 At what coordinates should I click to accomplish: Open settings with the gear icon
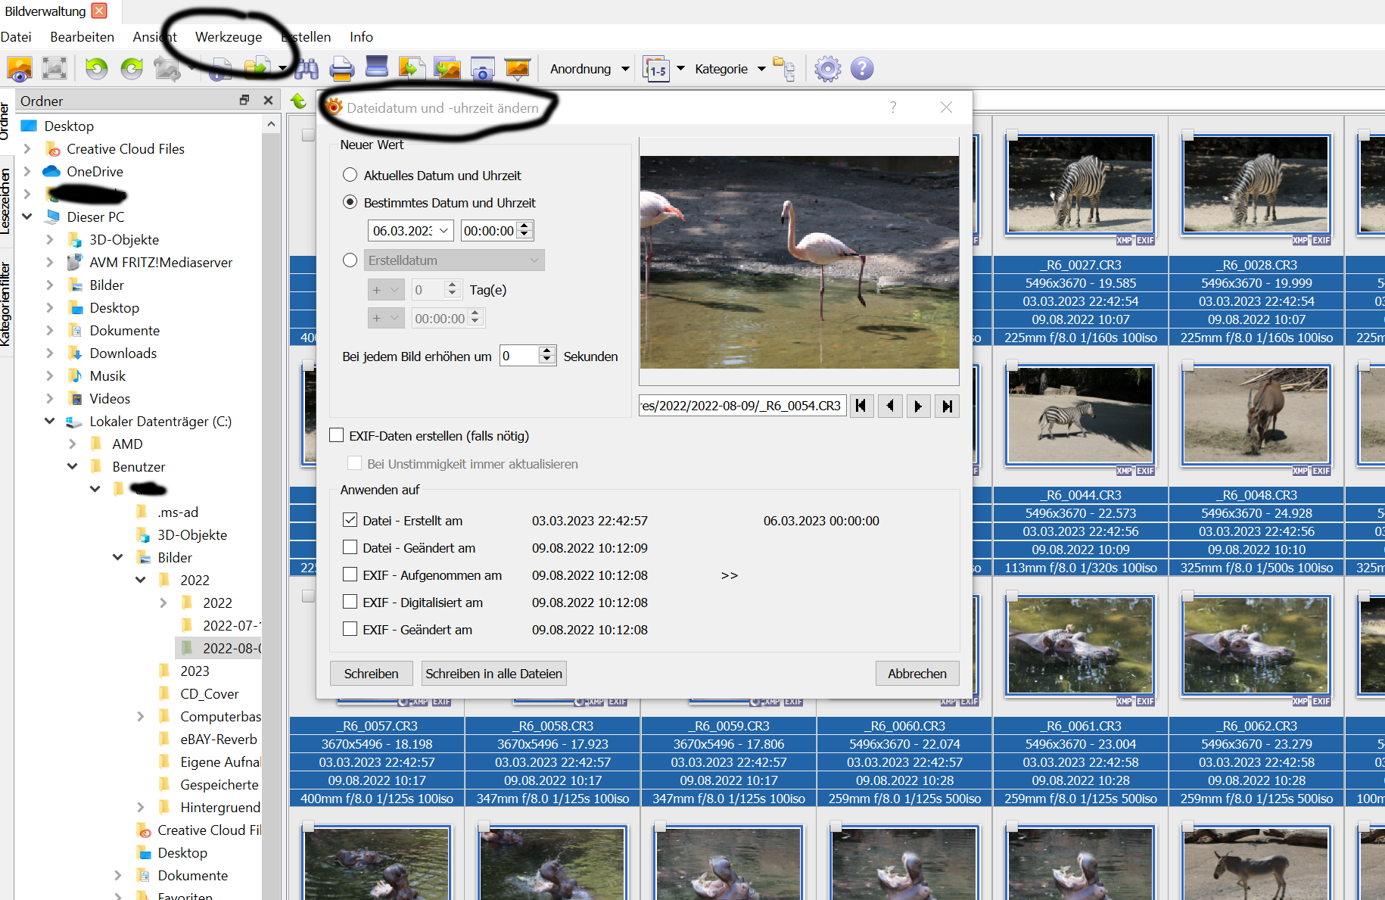point(827,69)
